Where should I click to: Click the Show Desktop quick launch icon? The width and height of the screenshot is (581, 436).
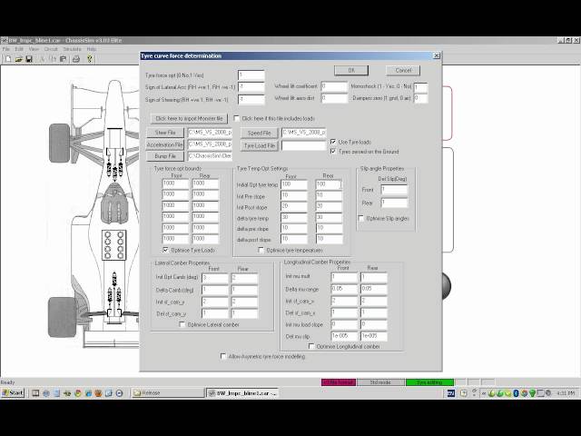(x=35, y=393)
